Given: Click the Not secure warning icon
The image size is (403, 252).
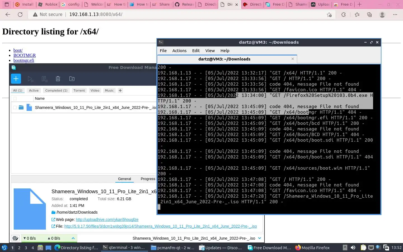Looking at the screenshot, I should (x=35, y=15).
